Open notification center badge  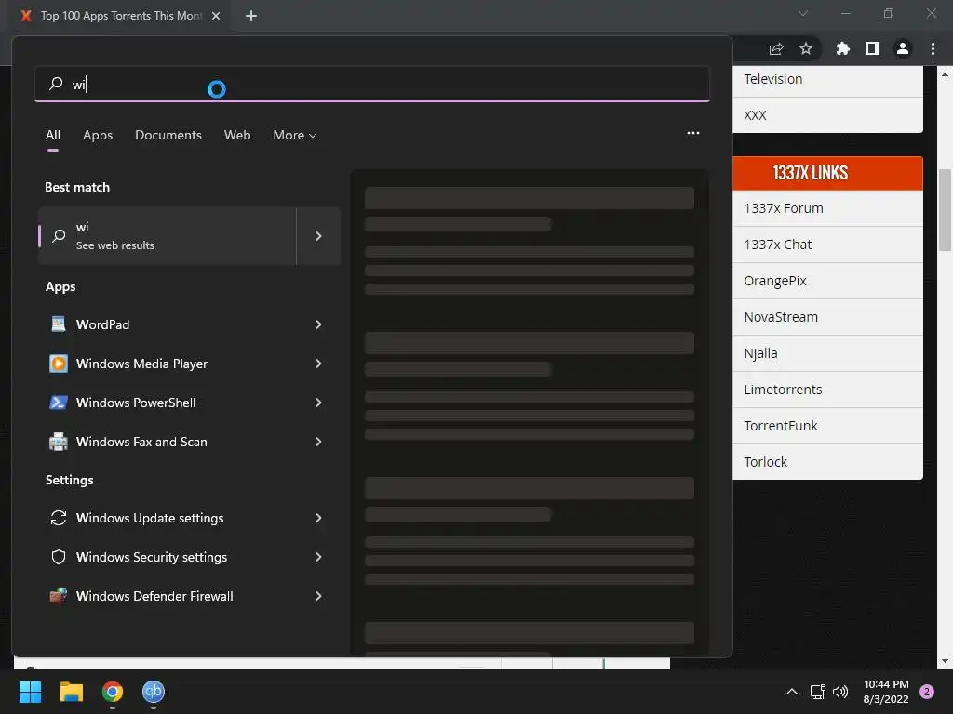click(x=927, y=692)
